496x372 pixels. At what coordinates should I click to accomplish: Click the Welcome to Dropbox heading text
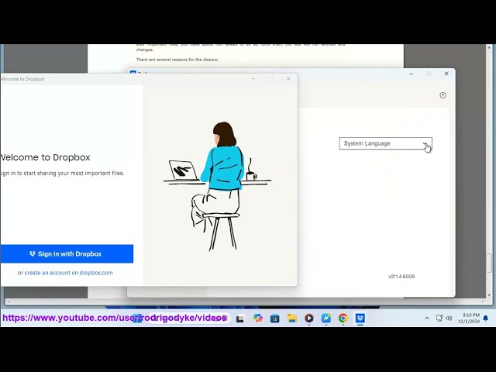click(45, 157)
